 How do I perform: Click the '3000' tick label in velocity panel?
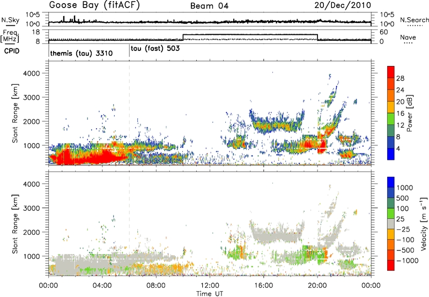[x=31, y=208]
